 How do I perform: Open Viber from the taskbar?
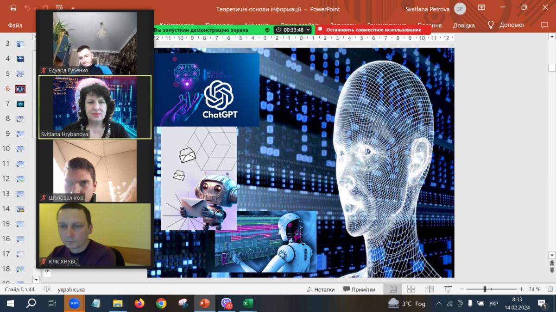point(227,303)
